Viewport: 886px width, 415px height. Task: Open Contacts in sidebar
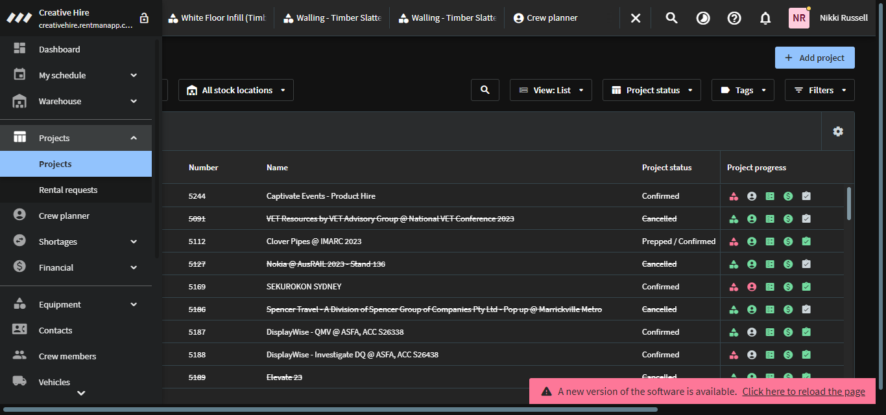pyautogui.click(x=76, y=330)
